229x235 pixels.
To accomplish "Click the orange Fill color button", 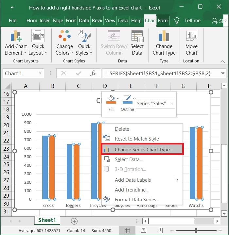I will pos(111,99).
